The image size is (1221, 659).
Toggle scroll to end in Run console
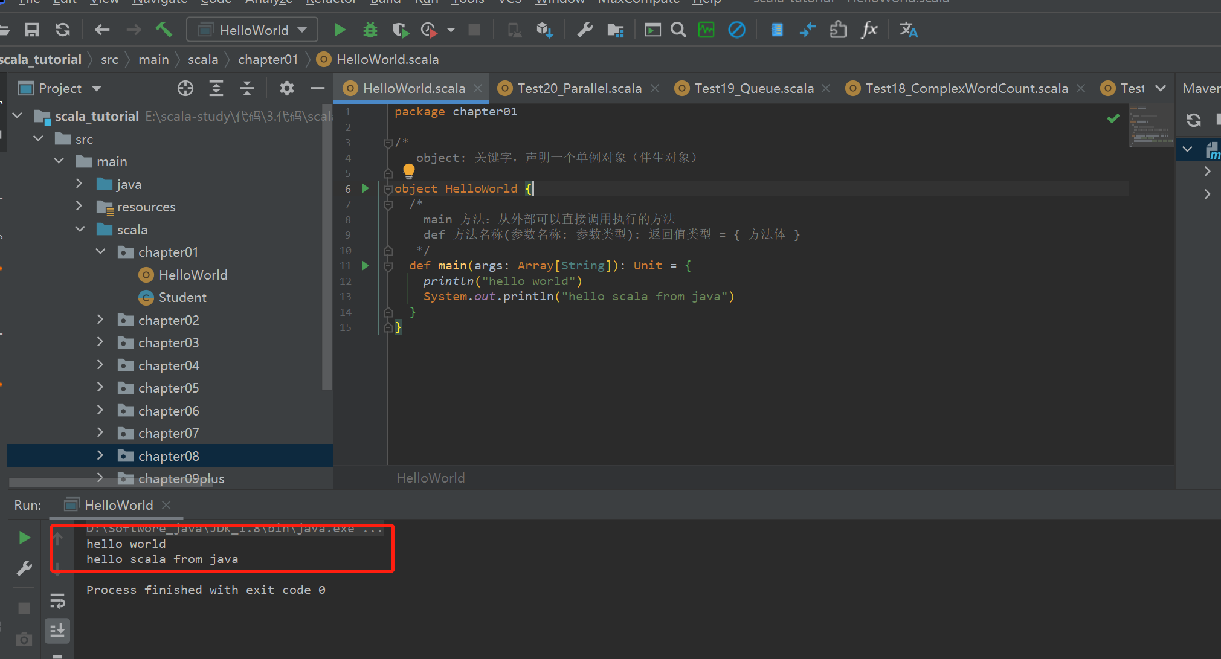click(x=57, y=631)
